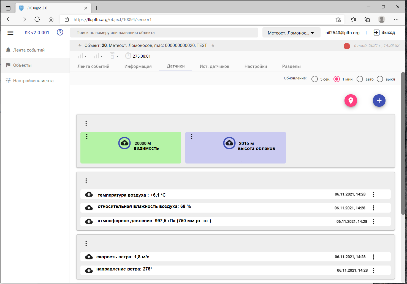The image size is (407, 284).
Task: Click ЛК v2.0.001 version link
Action: click(x=37, y=33)
